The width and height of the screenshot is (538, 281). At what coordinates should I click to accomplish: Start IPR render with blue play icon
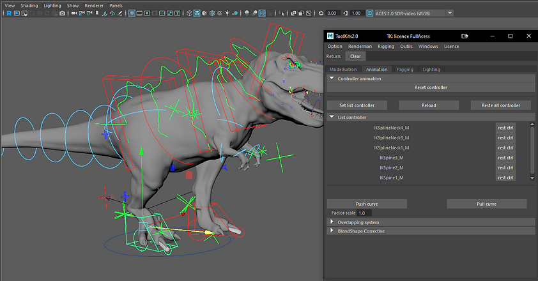click(17, 13)
